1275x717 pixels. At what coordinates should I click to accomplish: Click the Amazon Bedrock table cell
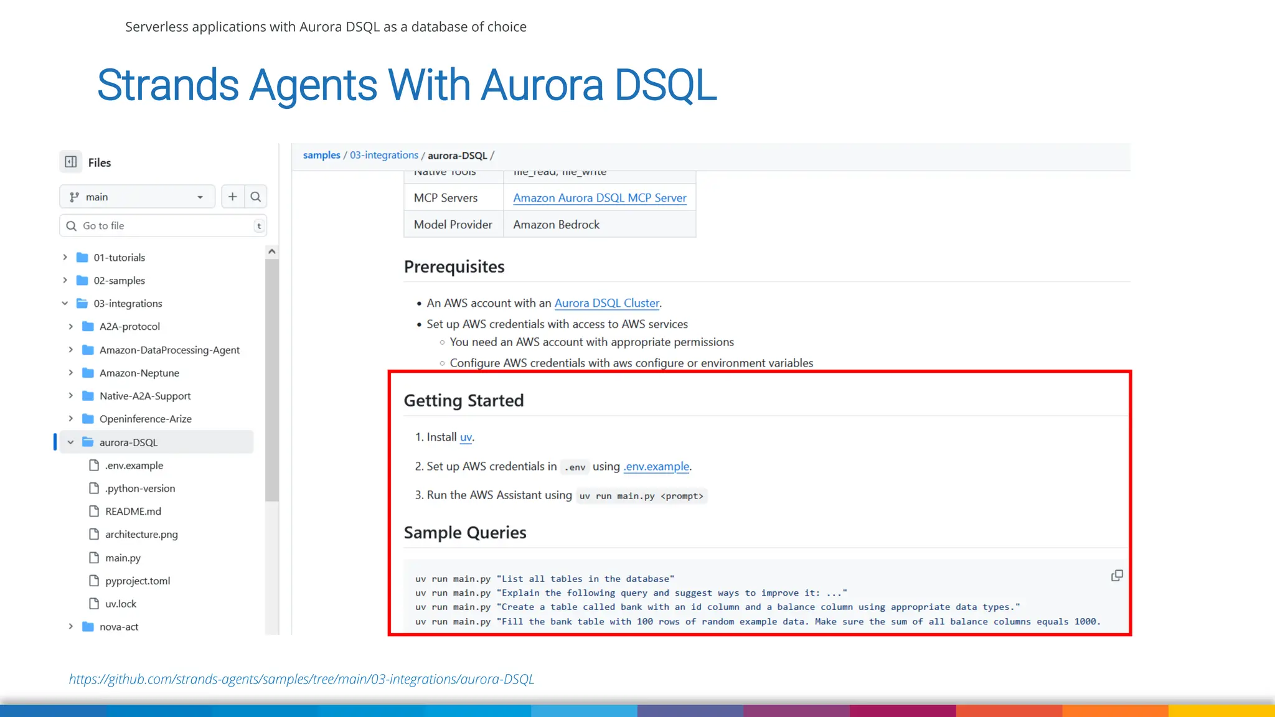(600, 225)
